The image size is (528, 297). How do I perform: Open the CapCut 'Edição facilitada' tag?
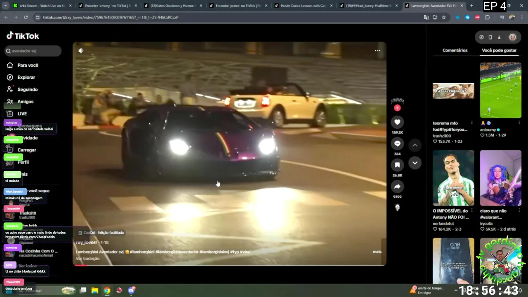(x=101, y=233)
